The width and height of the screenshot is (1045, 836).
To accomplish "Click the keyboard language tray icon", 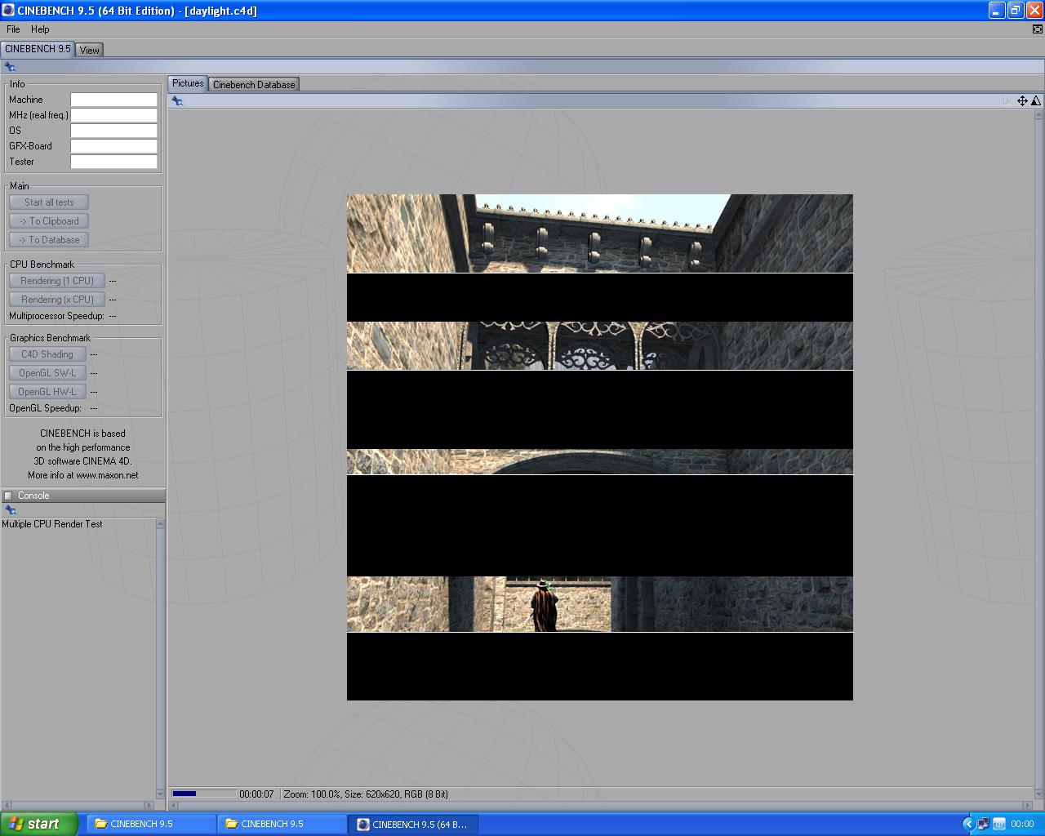I will coord(999,824).
